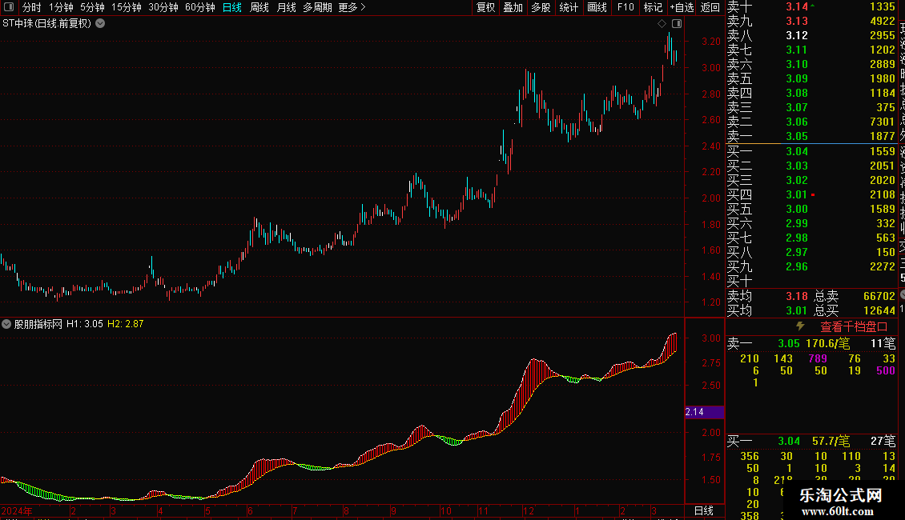
Task: Click the 日线 label at bottom right
Action: pyautogui.click(x=703, y=510)
